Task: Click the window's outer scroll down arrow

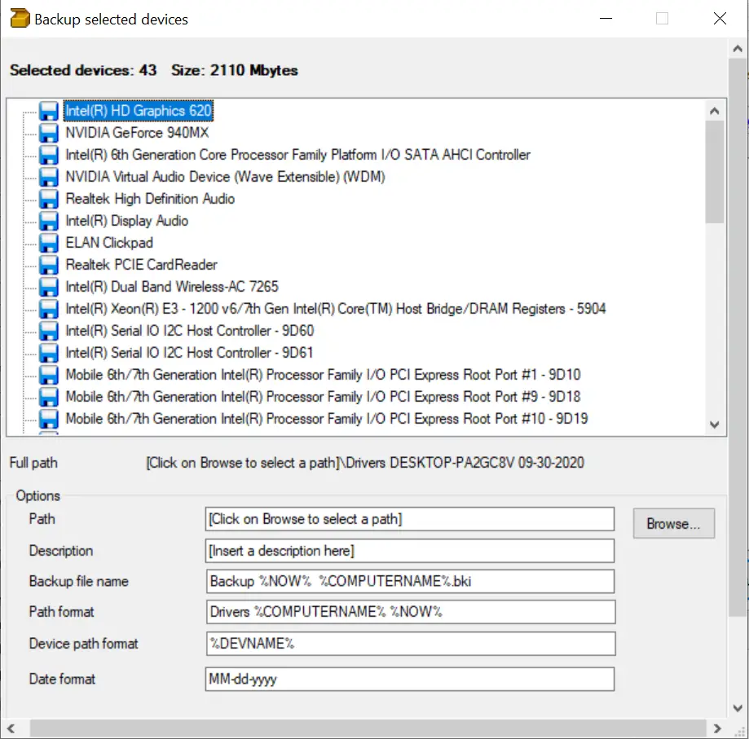Action: tap(738, 709)
